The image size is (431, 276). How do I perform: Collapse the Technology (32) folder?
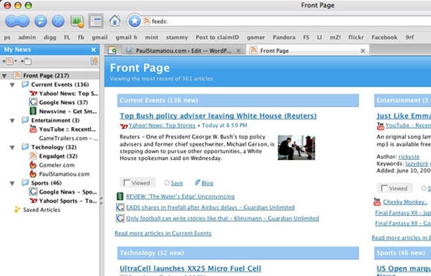(x=12, y=147)
